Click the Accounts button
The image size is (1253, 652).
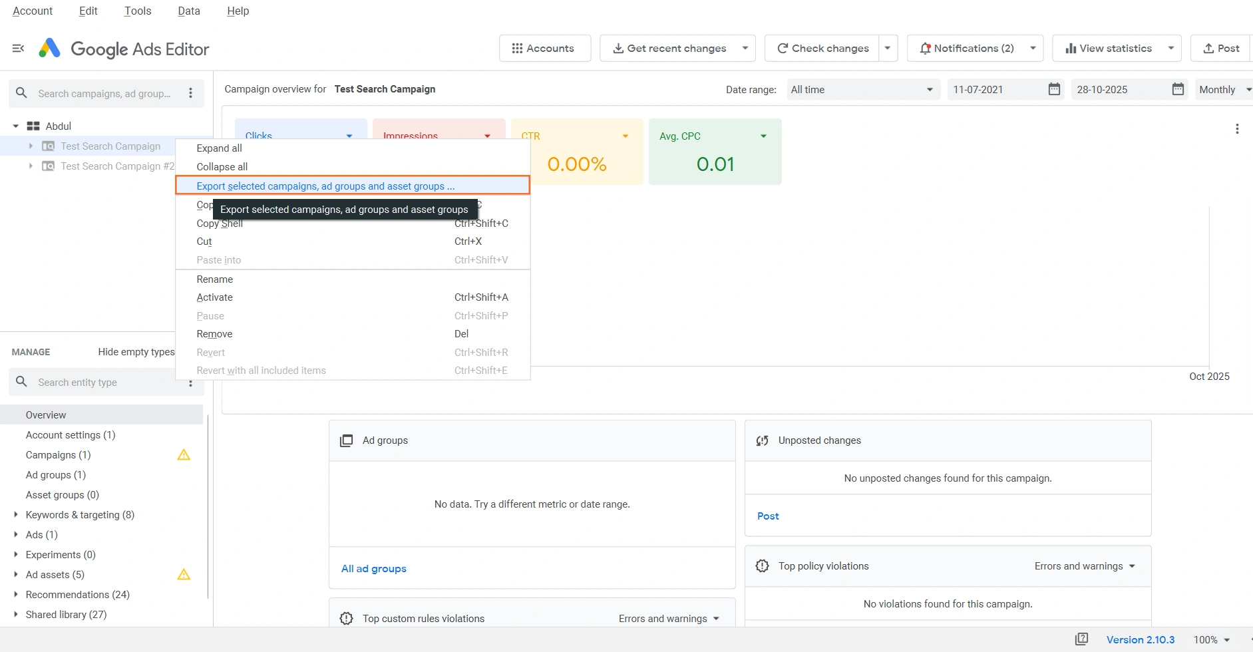click(545, 49)
